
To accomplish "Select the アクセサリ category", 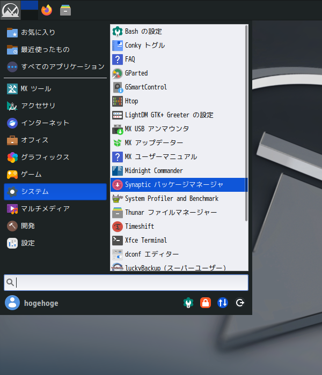I will pyautogui.click(x=55, y=106).
